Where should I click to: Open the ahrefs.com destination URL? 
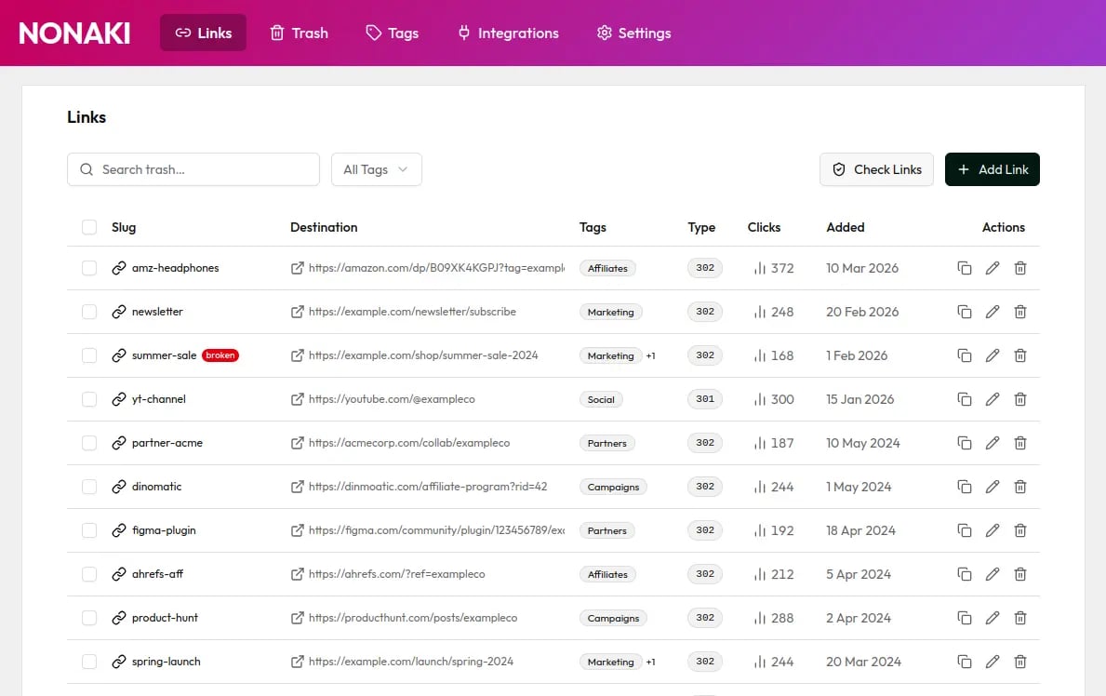[x=396, y=575]
